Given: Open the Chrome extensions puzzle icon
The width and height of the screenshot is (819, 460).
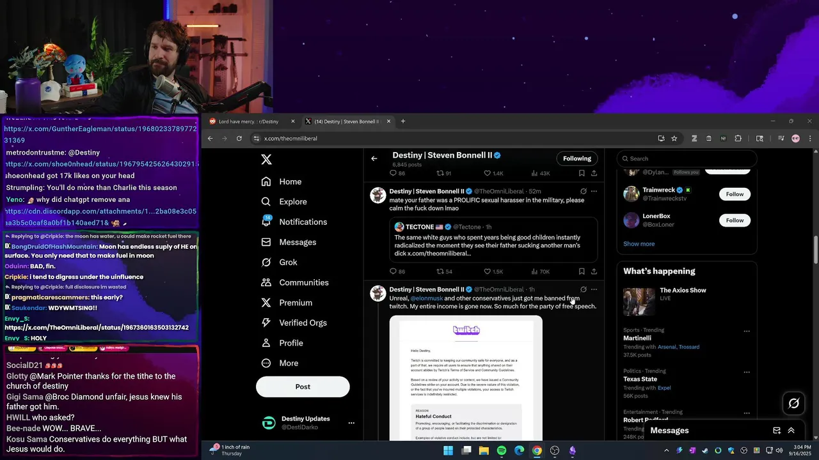Looking at the screenshot, I should pyautogui.click(x=738, y=139).
